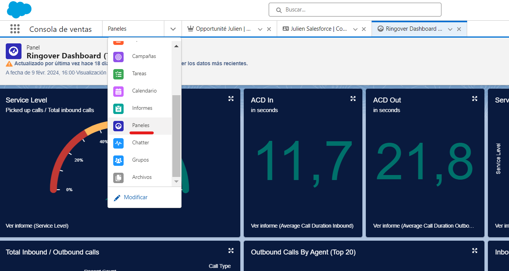Click the navigation menu scrollbar thumb

point(176,136)
